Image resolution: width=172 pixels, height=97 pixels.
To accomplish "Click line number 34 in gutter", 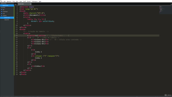I will pos(17,74).
